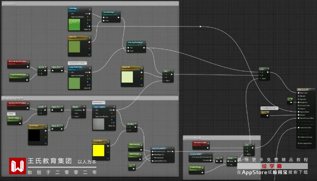Open the GrassOffset yellow color swatch
The height and width of the screenshot is (181, 317).
98,151
